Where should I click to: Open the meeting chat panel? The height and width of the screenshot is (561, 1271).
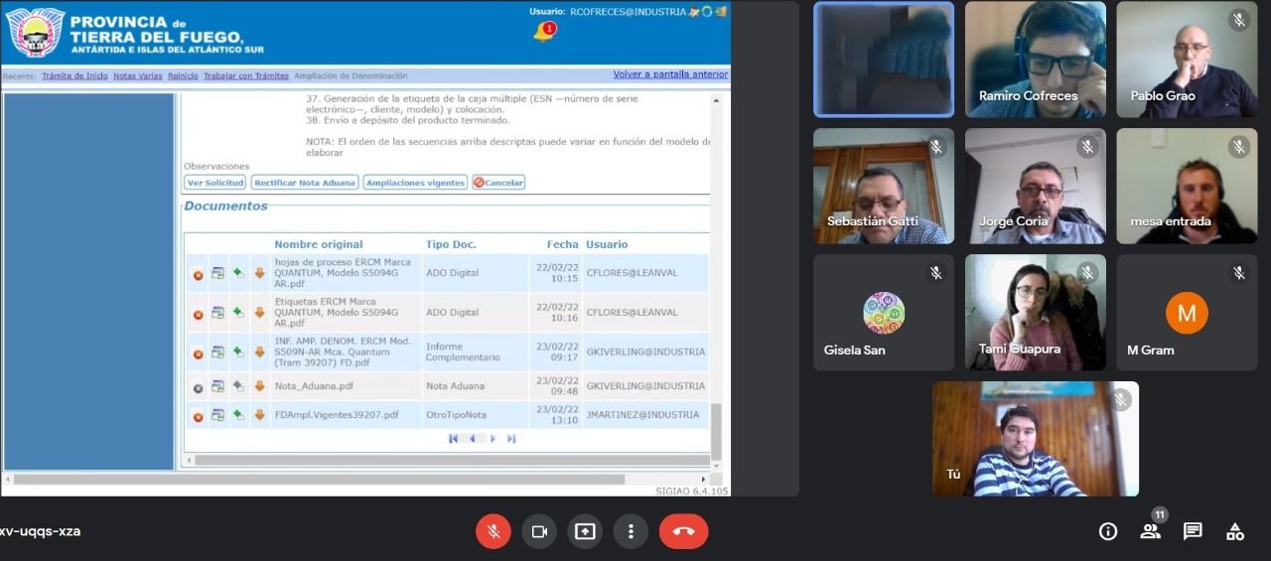click(x=1193, y=531)
